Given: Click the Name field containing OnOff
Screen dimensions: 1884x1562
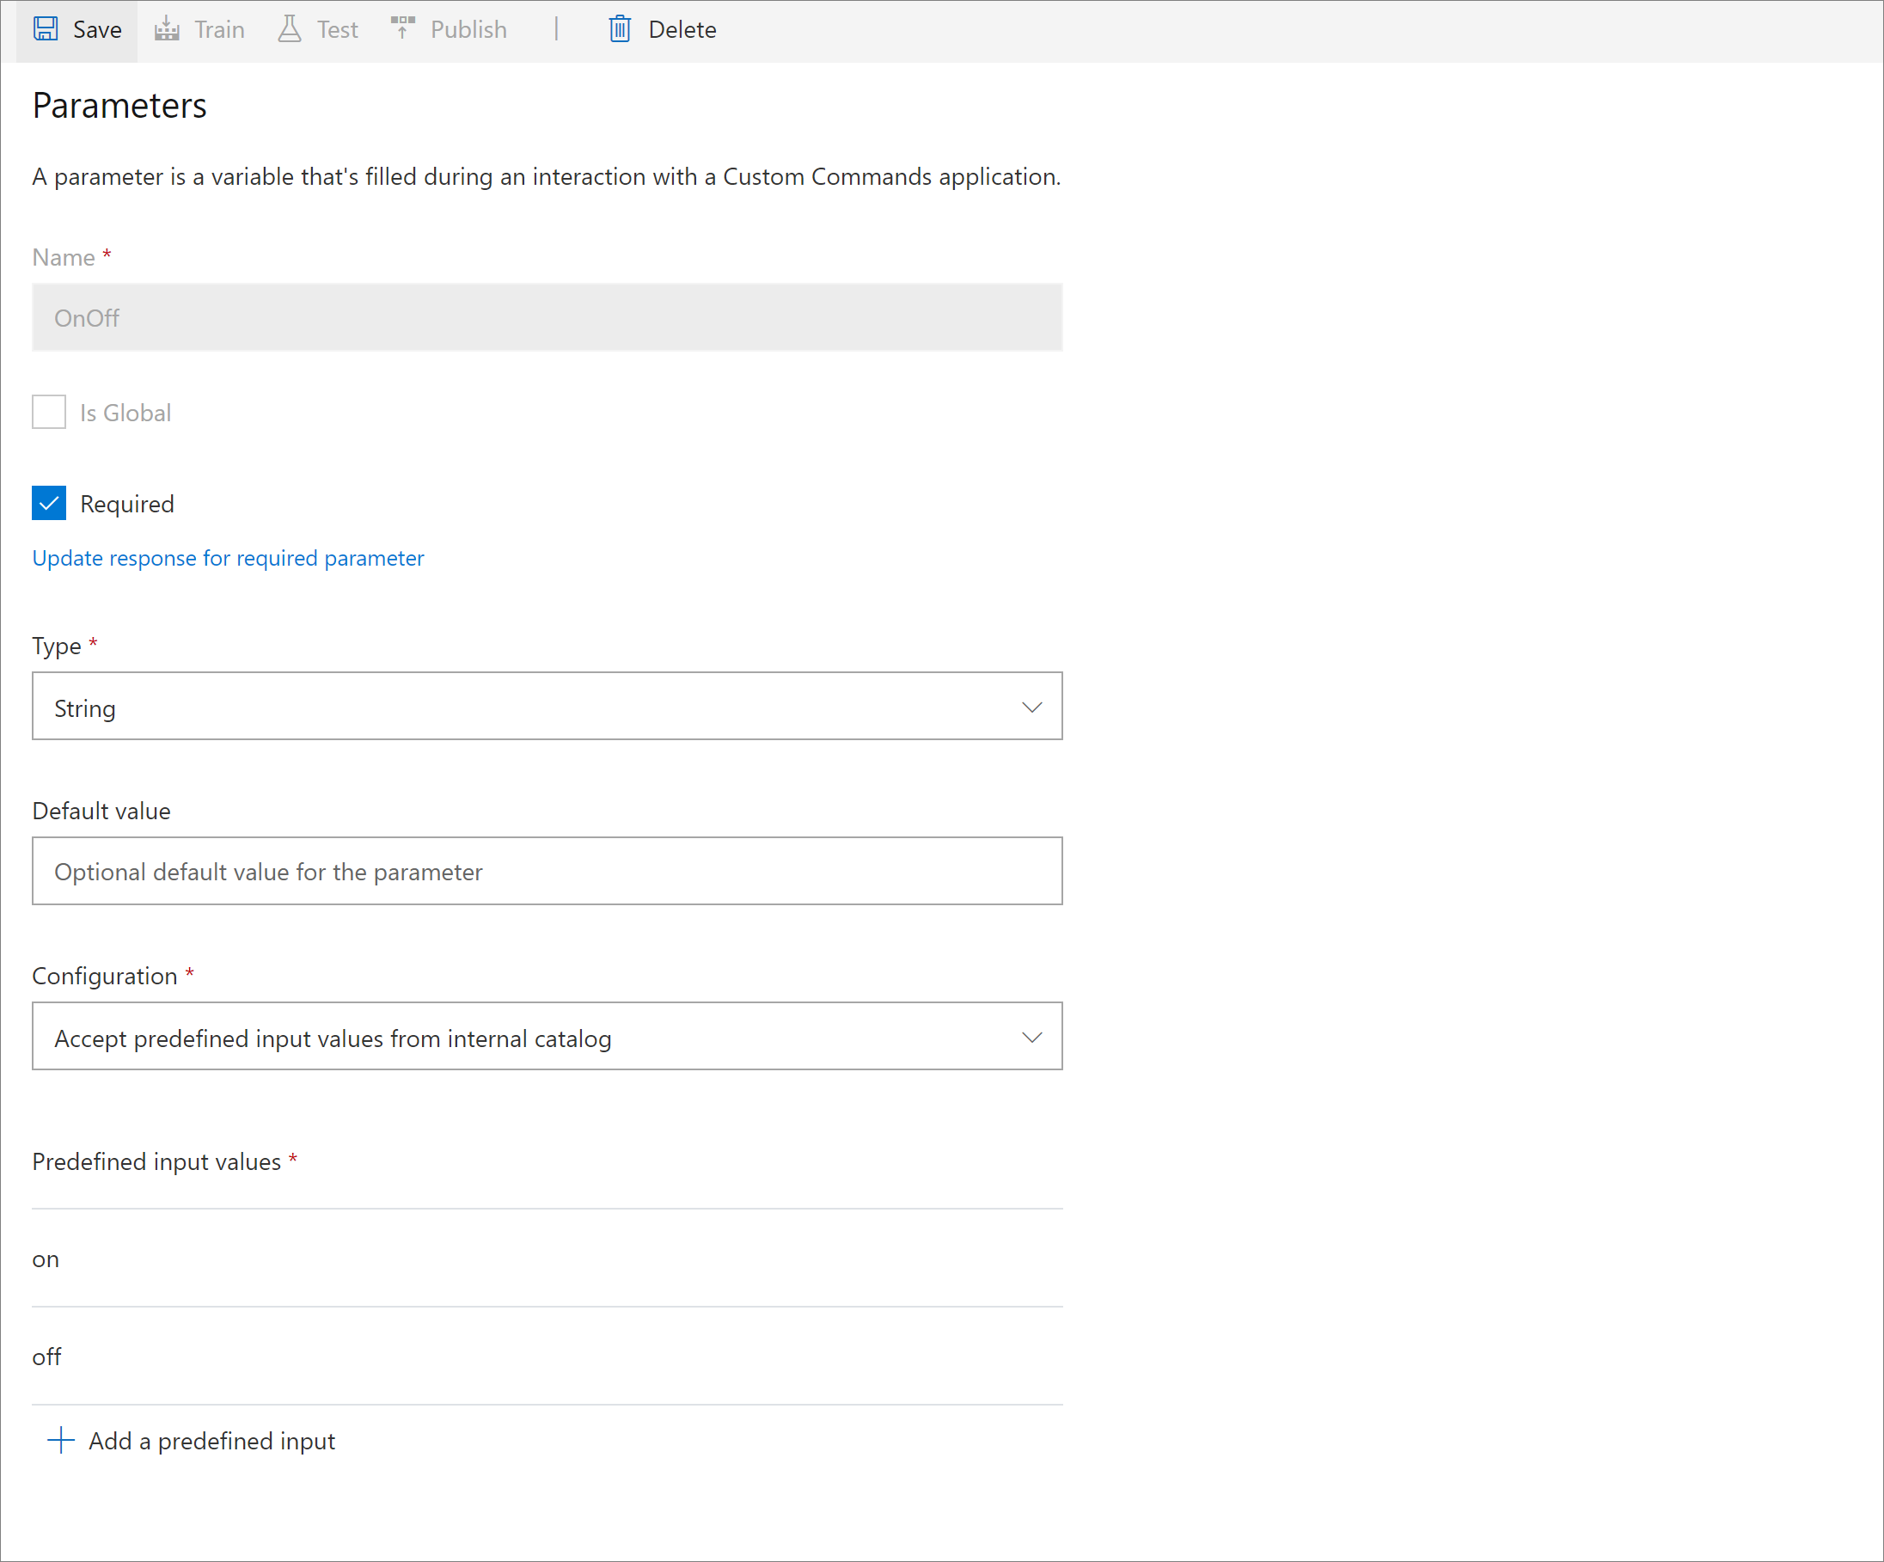Looking at the screenshot, I should pyautogui.click(x=547, y=317).
